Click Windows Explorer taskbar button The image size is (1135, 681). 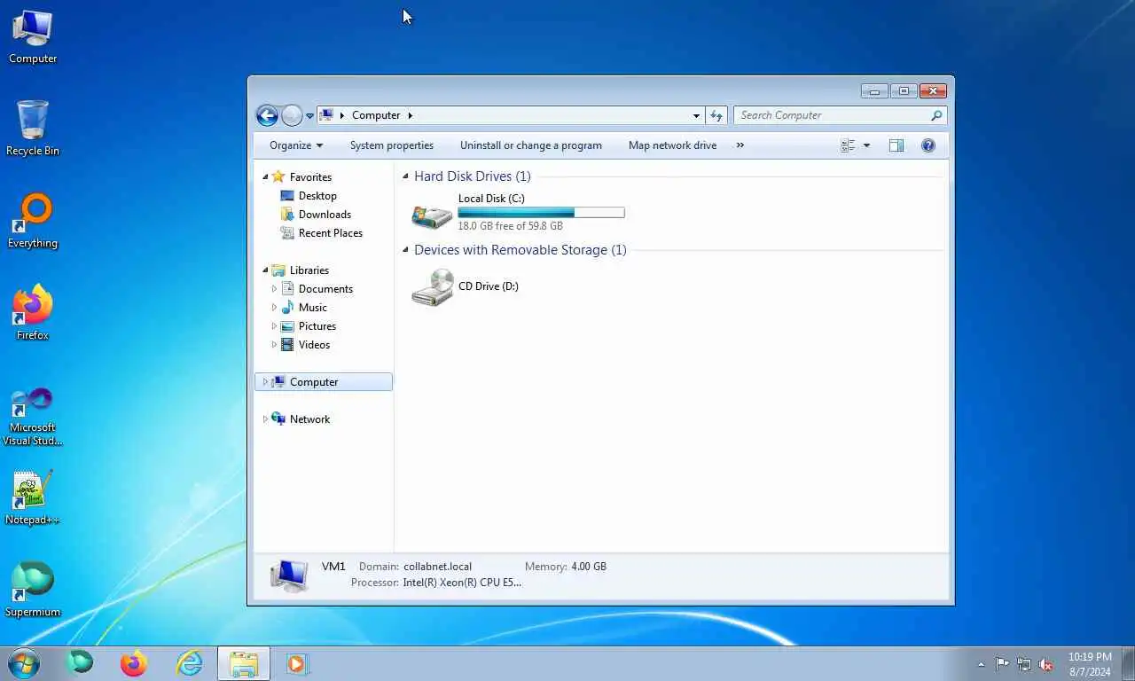244,663
